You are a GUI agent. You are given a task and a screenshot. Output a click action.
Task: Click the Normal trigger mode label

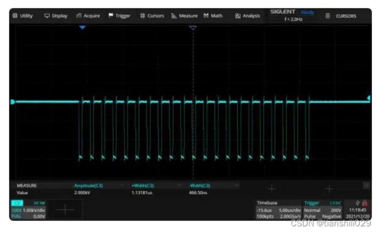coord(312,211)
